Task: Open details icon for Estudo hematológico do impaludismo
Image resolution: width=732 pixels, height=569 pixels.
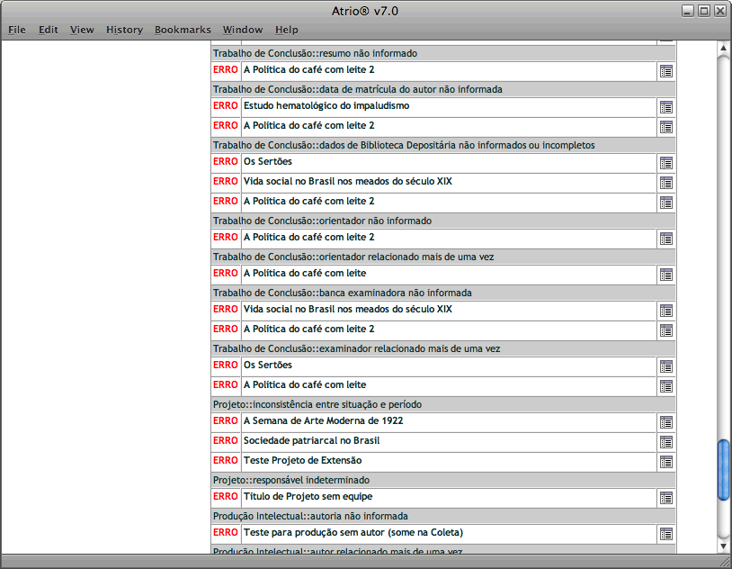Action: tap(665, 107)
